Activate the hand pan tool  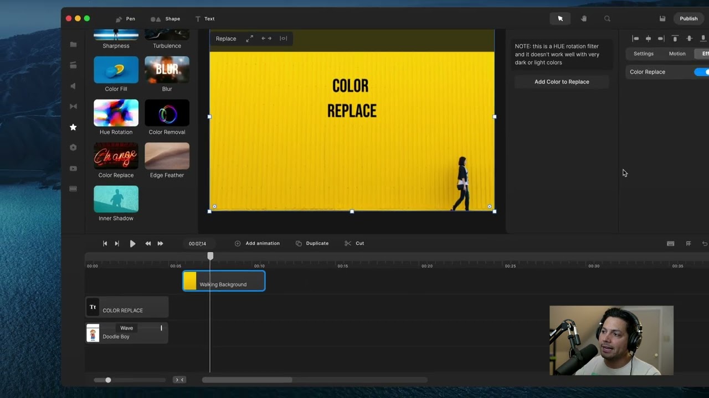[584, 19]
